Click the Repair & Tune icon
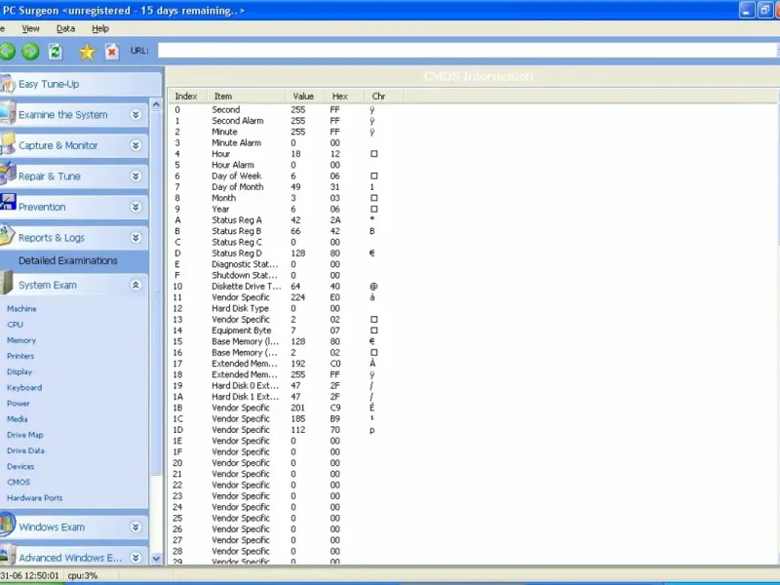The image size is (780, 585). pos(7,175)
